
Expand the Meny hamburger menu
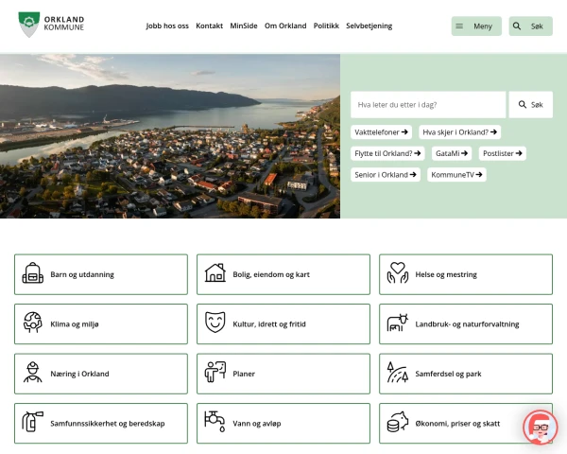(476, 26)
